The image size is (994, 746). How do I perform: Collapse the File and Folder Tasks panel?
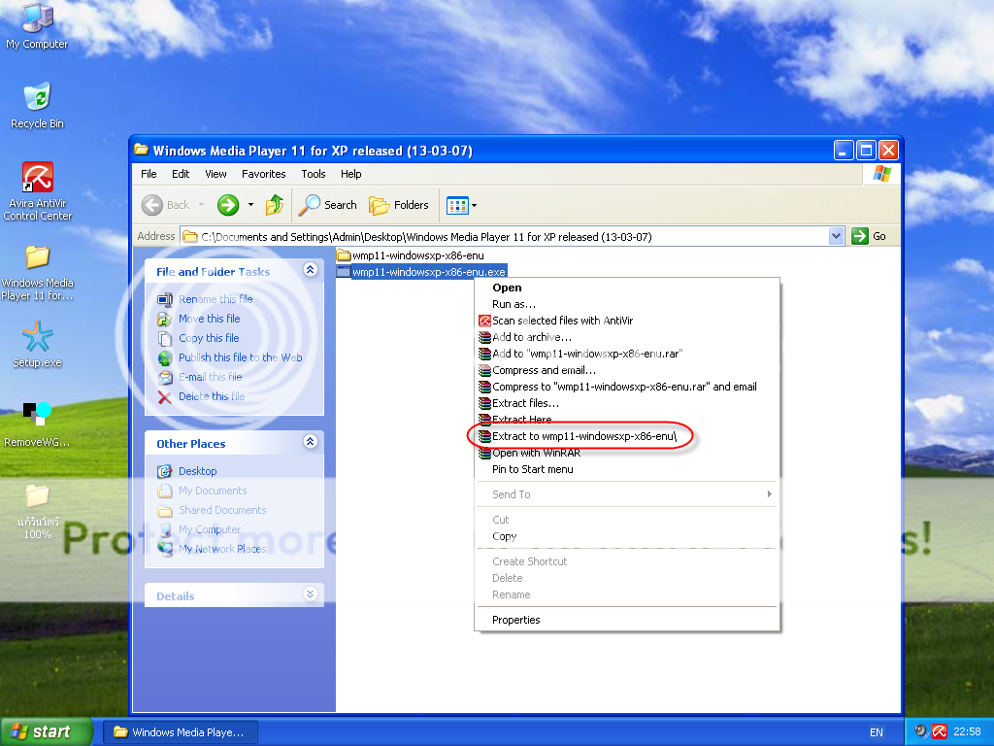click(x=310, y=270)
